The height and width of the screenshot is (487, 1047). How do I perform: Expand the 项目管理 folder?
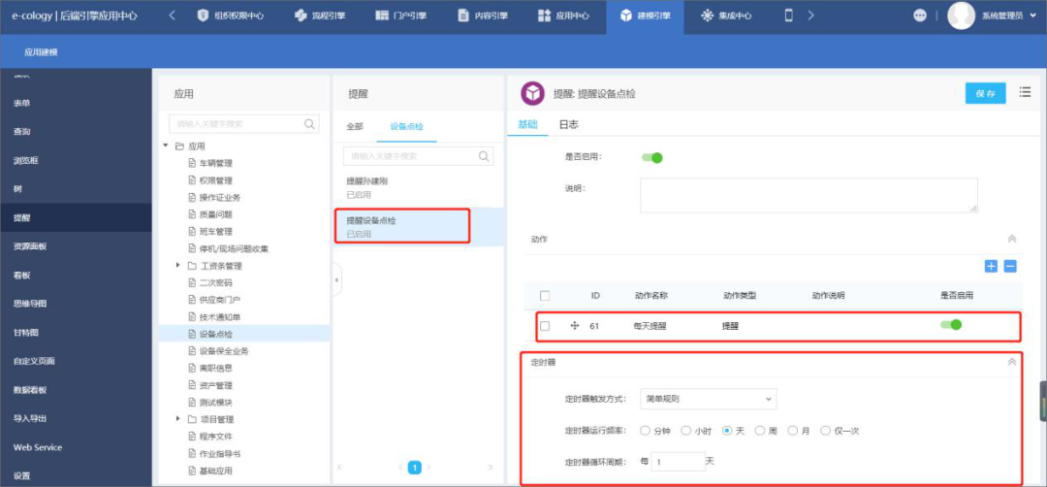178,419
